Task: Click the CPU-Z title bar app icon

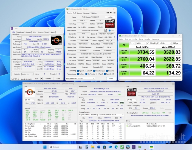Action: [x=12, y=29]
